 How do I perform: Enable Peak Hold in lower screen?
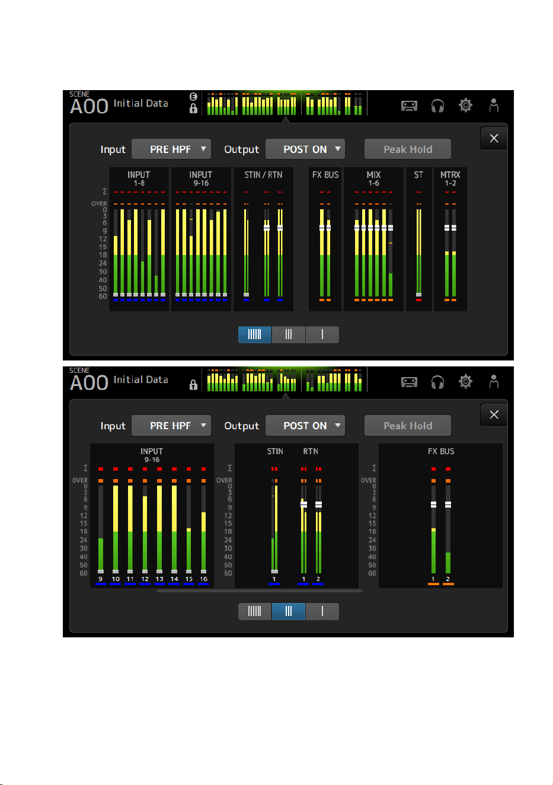click(x=408, y=426)
